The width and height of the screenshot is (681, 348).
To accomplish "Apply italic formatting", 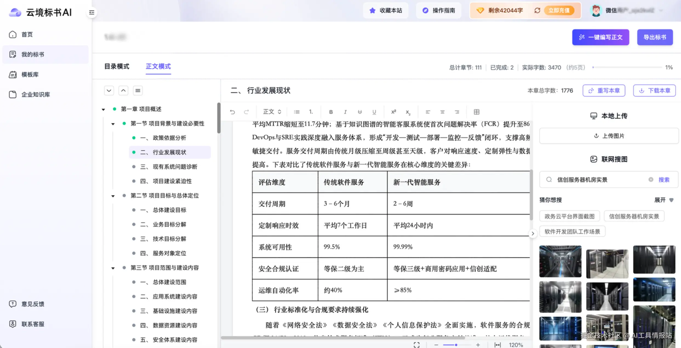I will click(345, 112).
